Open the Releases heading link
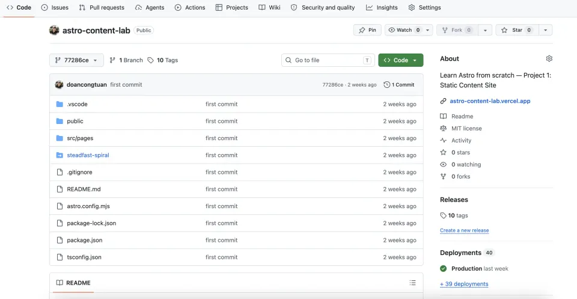The image size is (577, 299). click(454, 200)
